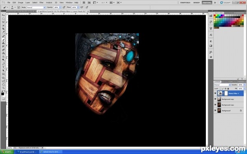247x154 pixels.
Task: Reset default foreground and background colors
Action: coord(2,91)
